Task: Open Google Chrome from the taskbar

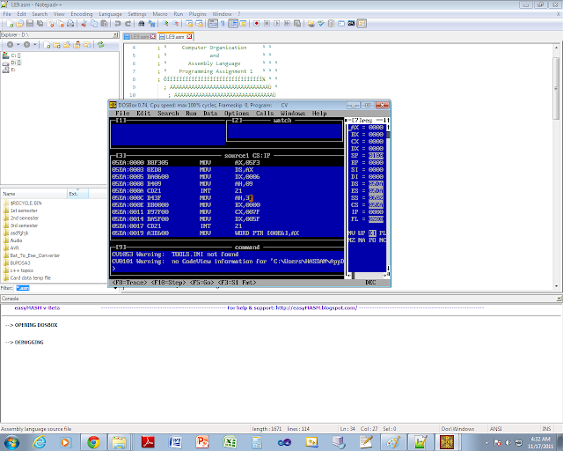Action: coord(94,442)
